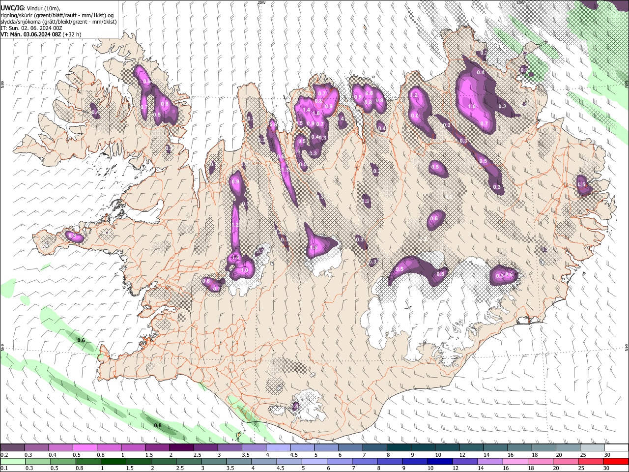Viewport: 629px width, 472px height.
Task: Click the black "0.6" rain value offshore
Action: [81, 341]
